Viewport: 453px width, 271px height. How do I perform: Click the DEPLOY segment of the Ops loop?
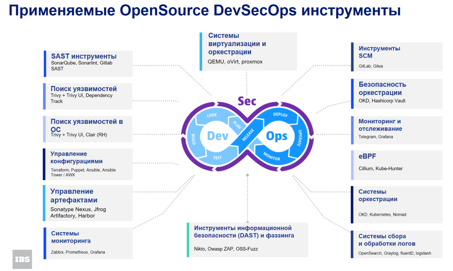(x=280, y=115)
